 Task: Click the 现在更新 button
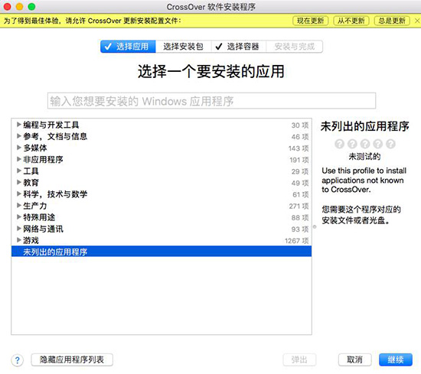click(x=310, y=21)
